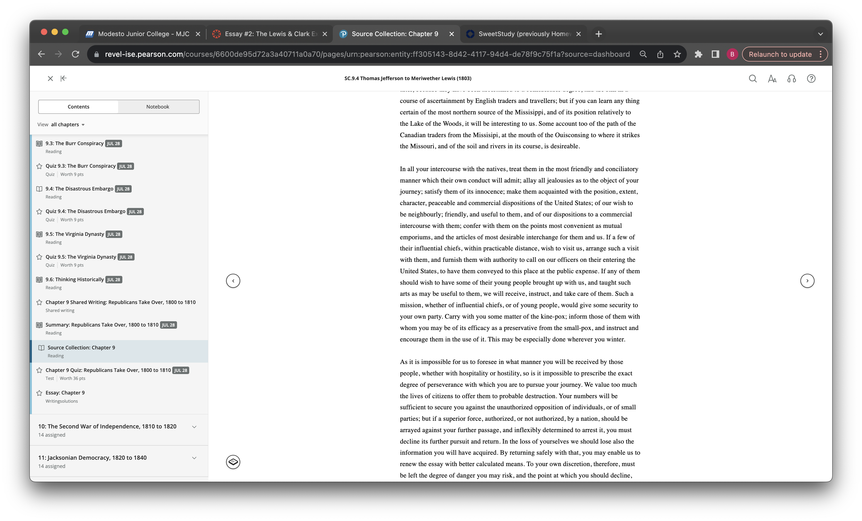This screenshot has height=521, width=862.
Task: Open the help question mark icon
Action: pos(811,79)
